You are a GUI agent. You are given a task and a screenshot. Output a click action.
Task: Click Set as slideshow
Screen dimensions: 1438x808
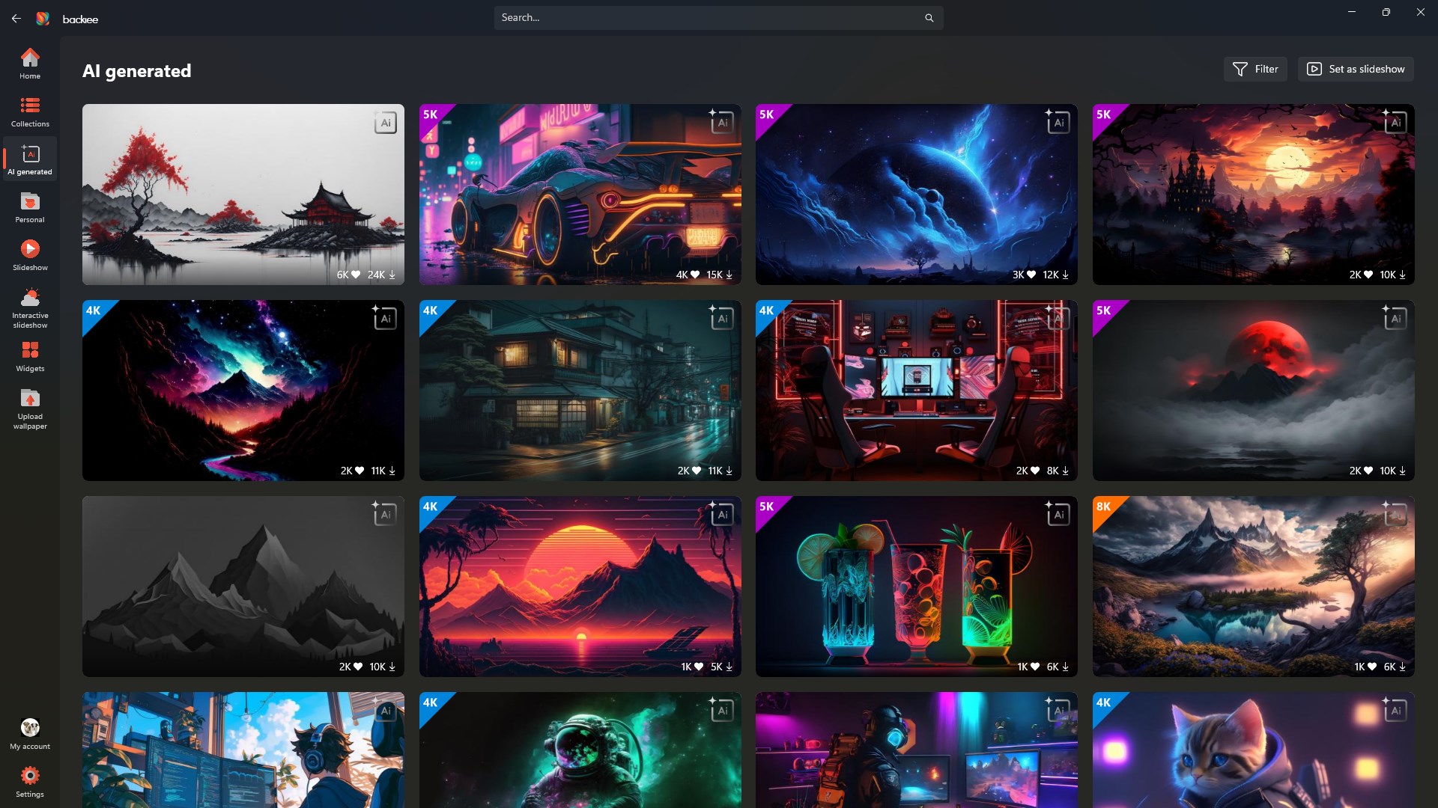1355,69
